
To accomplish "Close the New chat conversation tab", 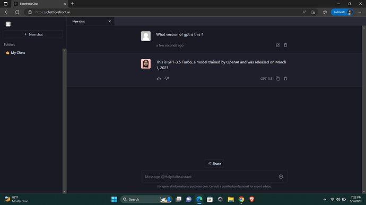I will click(109, 21).
